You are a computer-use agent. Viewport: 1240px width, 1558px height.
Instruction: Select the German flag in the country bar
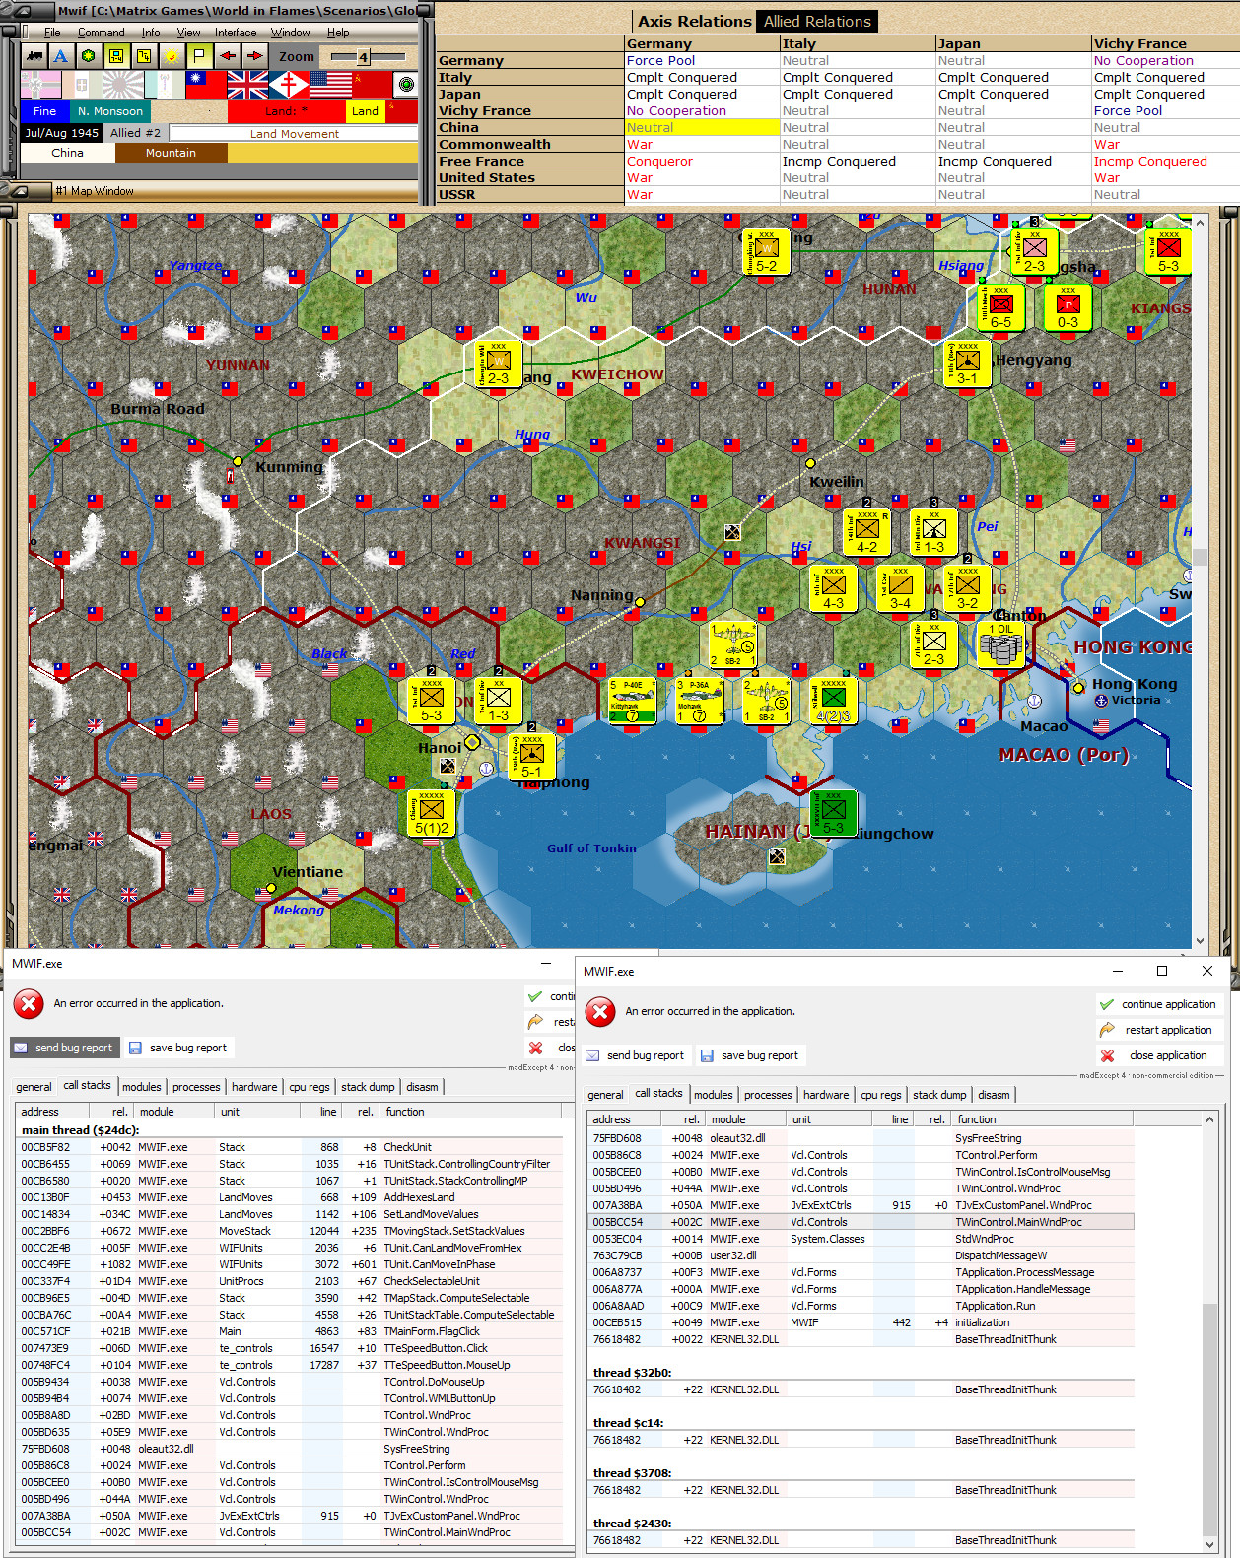tap(40, 85)
